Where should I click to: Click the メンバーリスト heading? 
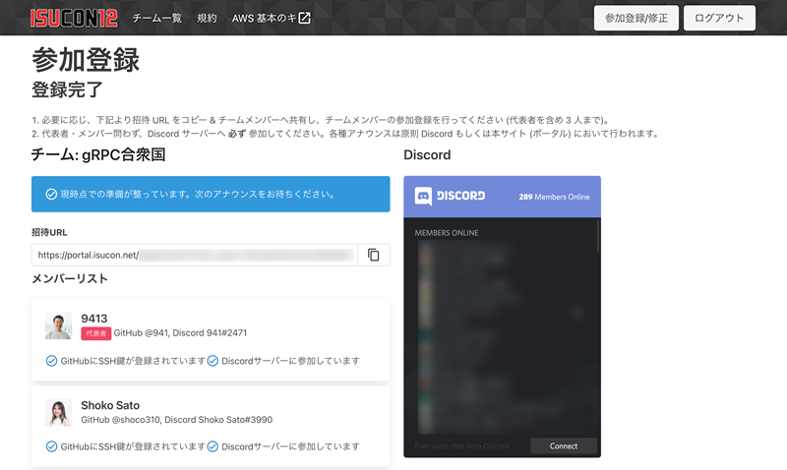click(x=70, y=279)
